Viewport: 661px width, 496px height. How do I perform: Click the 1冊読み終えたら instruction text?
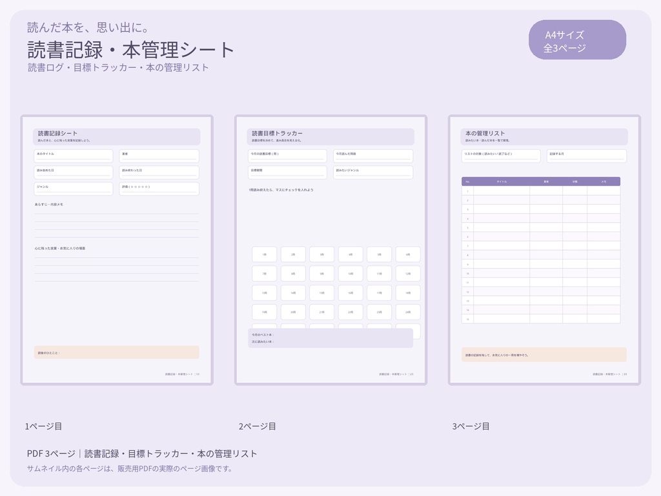pos(281,190)
